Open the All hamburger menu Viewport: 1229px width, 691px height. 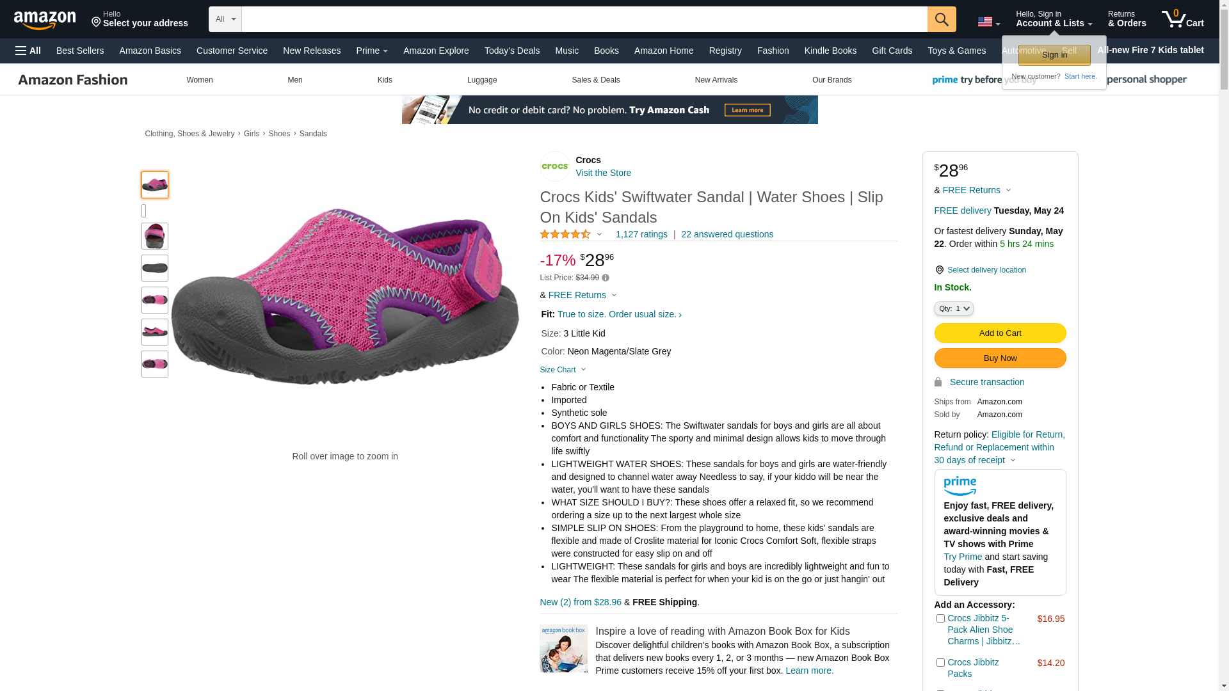coord(28,51)
